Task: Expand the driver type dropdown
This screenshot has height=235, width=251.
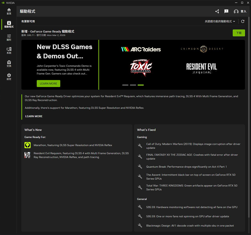Action: pos(220,21)
